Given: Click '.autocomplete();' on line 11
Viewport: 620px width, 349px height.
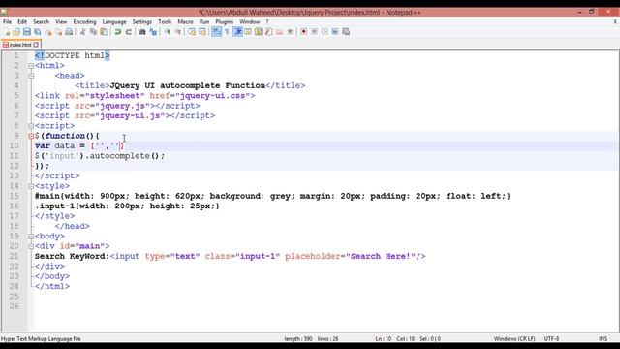Looking at the screenshot, I should (125, 156).
